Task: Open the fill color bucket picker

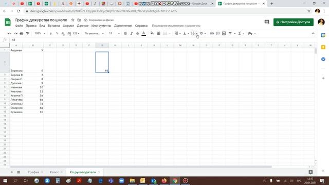Action: 152,33
